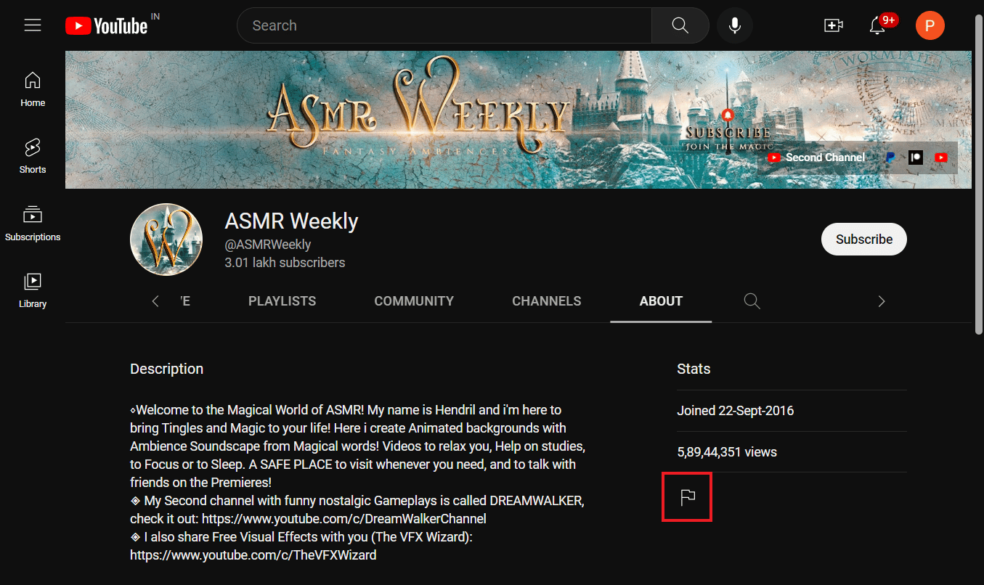Open Library from the sidebar

33,290
